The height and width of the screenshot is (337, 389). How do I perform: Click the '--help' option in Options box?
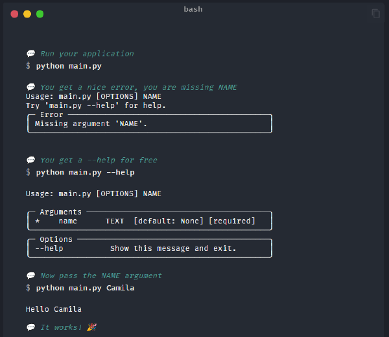pos(49,248)
